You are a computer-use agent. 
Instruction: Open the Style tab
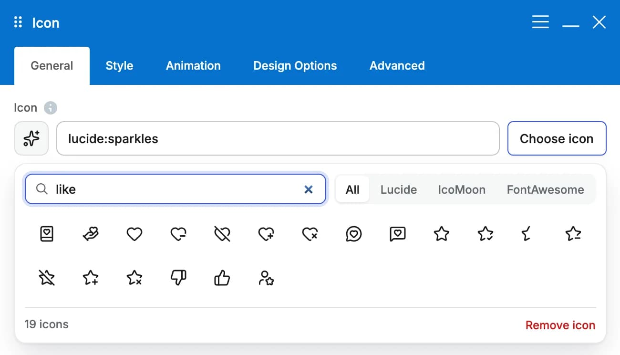click(119, 66)
